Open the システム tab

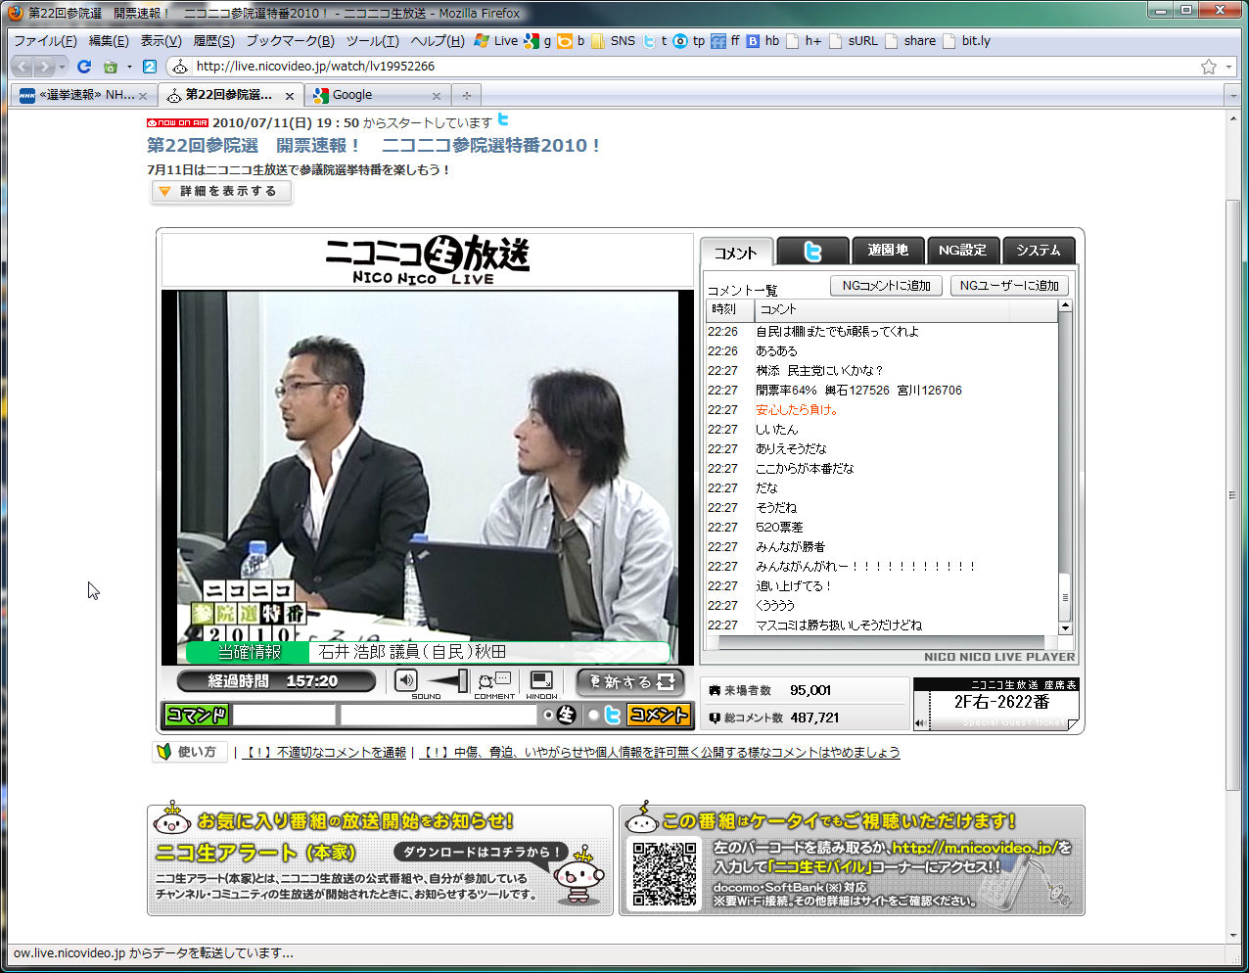click(1039, 251)
